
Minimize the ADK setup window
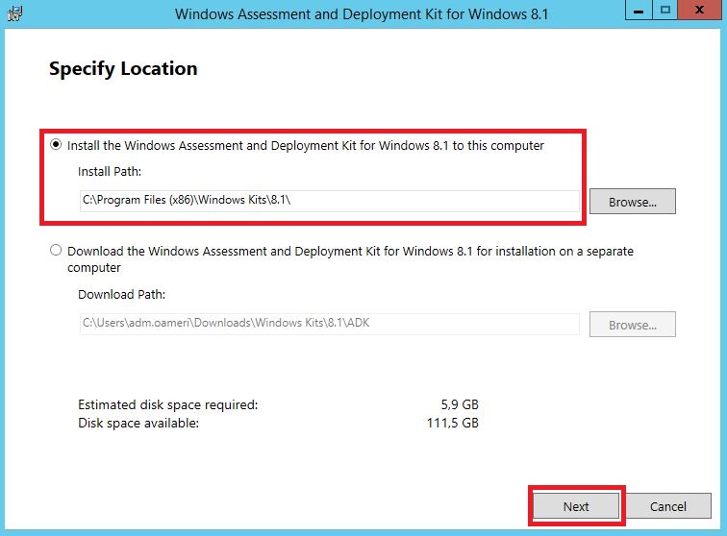click(639, 10)
